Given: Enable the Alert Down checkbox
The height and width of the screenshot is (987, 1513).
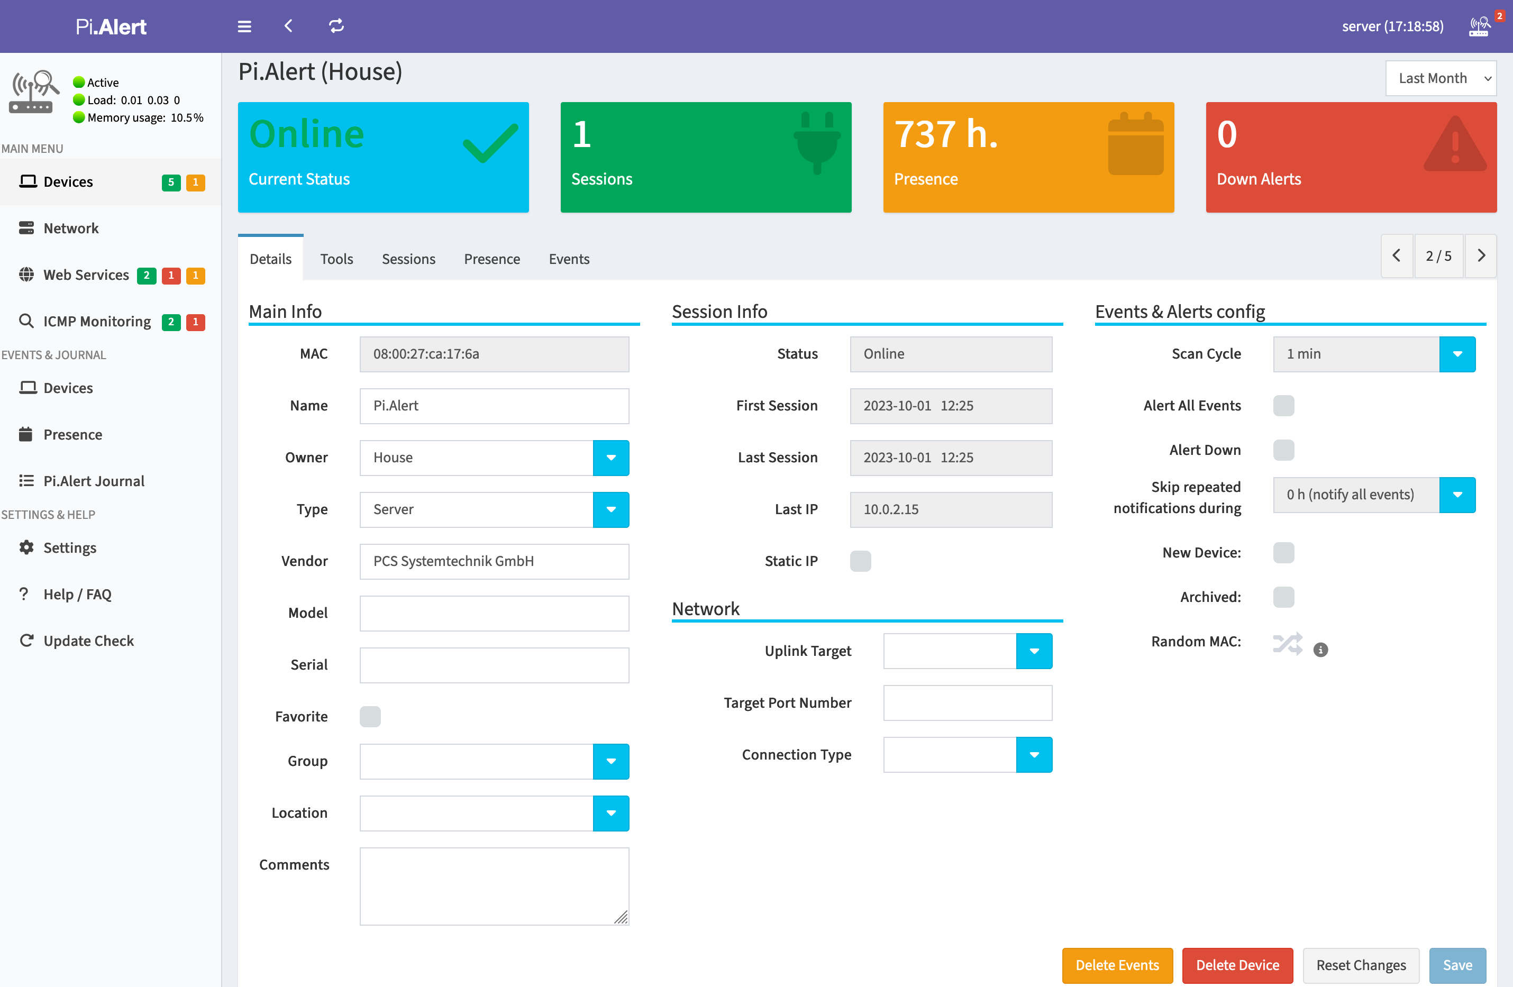Looking at the screenshot, I should click(1283, 450).
